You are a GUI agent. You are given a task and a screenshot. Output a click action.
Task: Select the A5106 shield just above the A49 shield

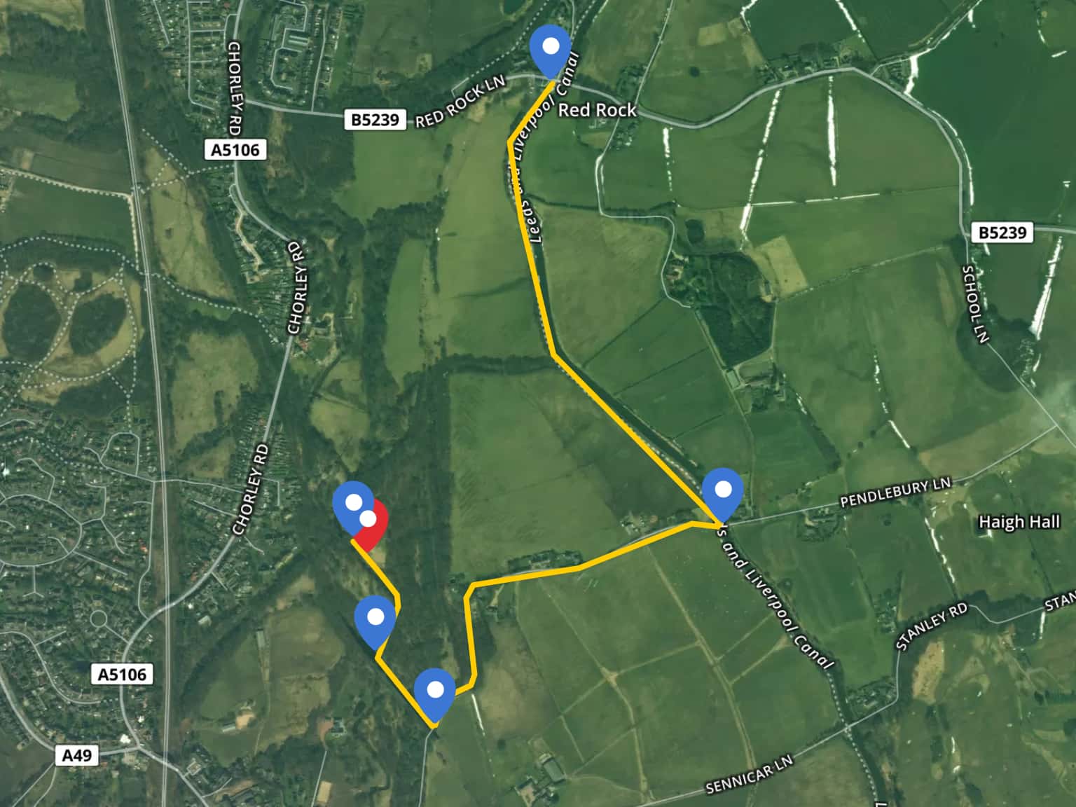tap(123, 675)
